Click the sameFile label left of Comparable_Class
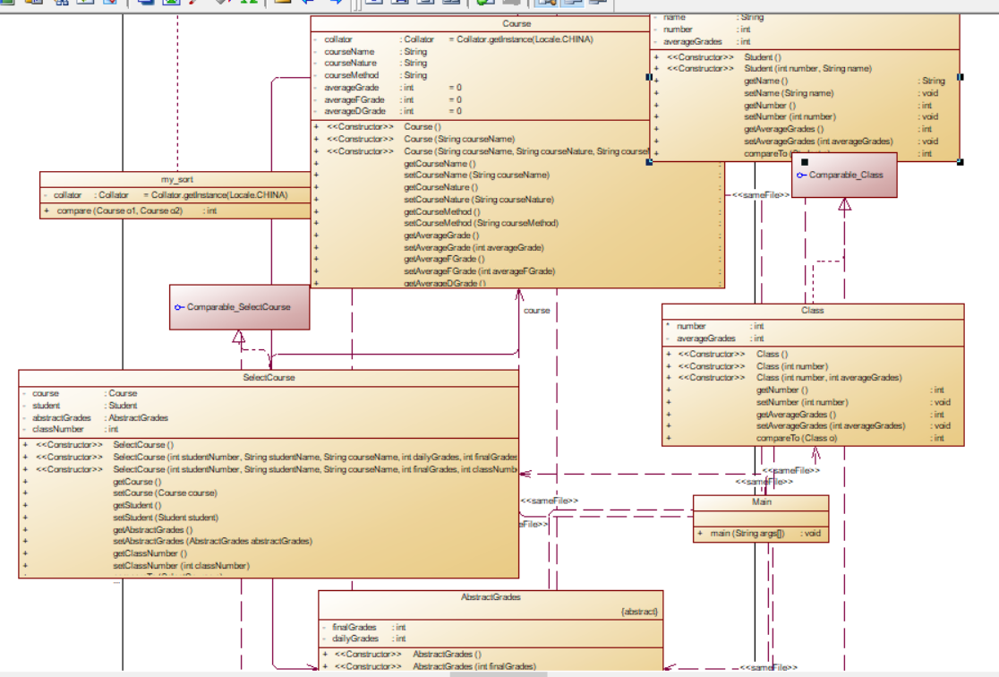 pos(761,195)
